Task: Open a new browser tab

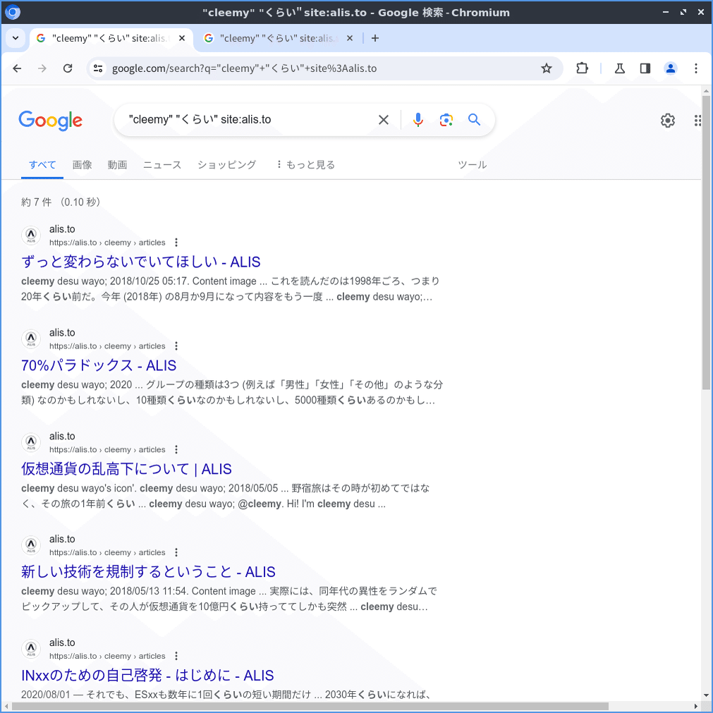Action: tap(375, 38)
